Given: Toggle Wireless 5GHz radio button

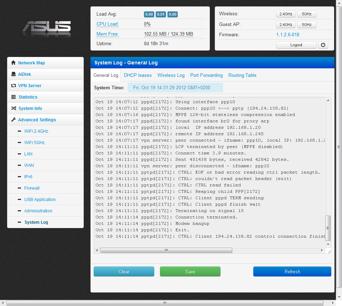Looking at the screenshot, I should click(306, 14).
